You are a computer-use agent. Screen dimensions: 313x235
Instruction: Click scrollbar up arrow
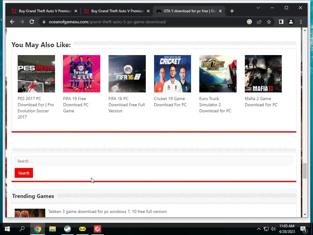click(305, 30)
